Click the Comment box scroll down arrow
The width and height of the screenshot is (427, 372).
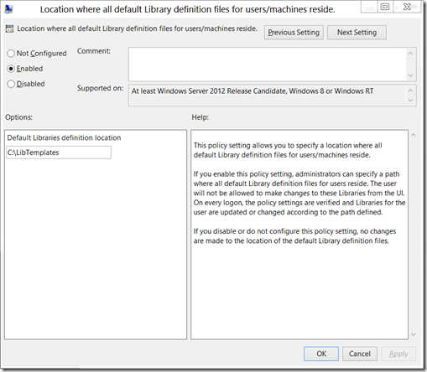point(410,75)
